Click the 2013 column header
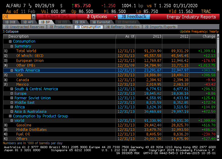Viewport: 222px width, 159px height. [149, 37]
